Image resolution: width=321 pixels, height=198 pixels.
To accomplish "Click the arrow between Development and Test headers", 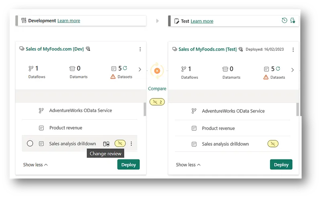I will pos(157,21).
